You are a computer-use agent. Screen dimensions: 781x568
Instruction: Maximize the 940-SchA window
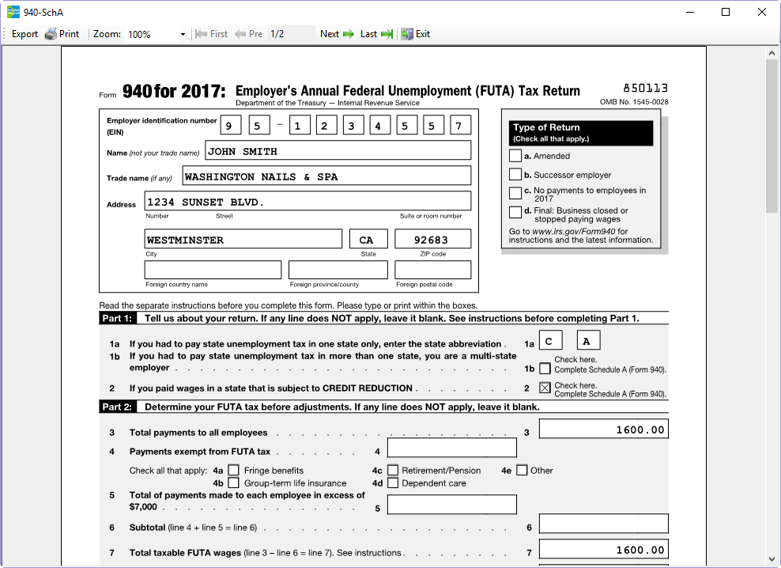point(726,12)
